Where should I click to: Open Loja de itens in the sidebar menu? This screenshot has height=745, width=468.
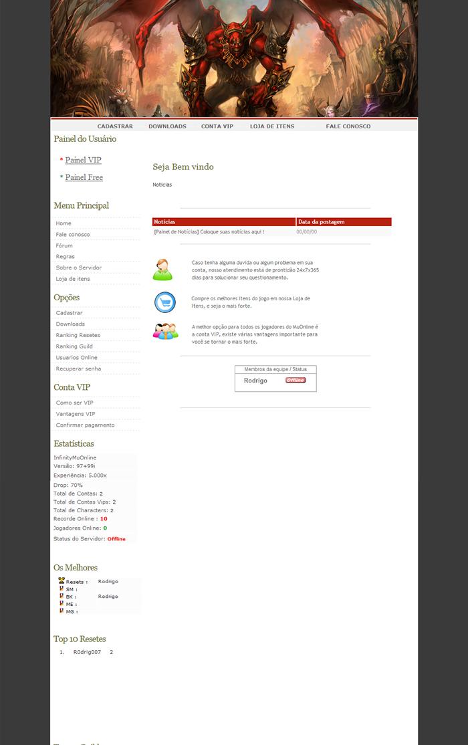73,279
